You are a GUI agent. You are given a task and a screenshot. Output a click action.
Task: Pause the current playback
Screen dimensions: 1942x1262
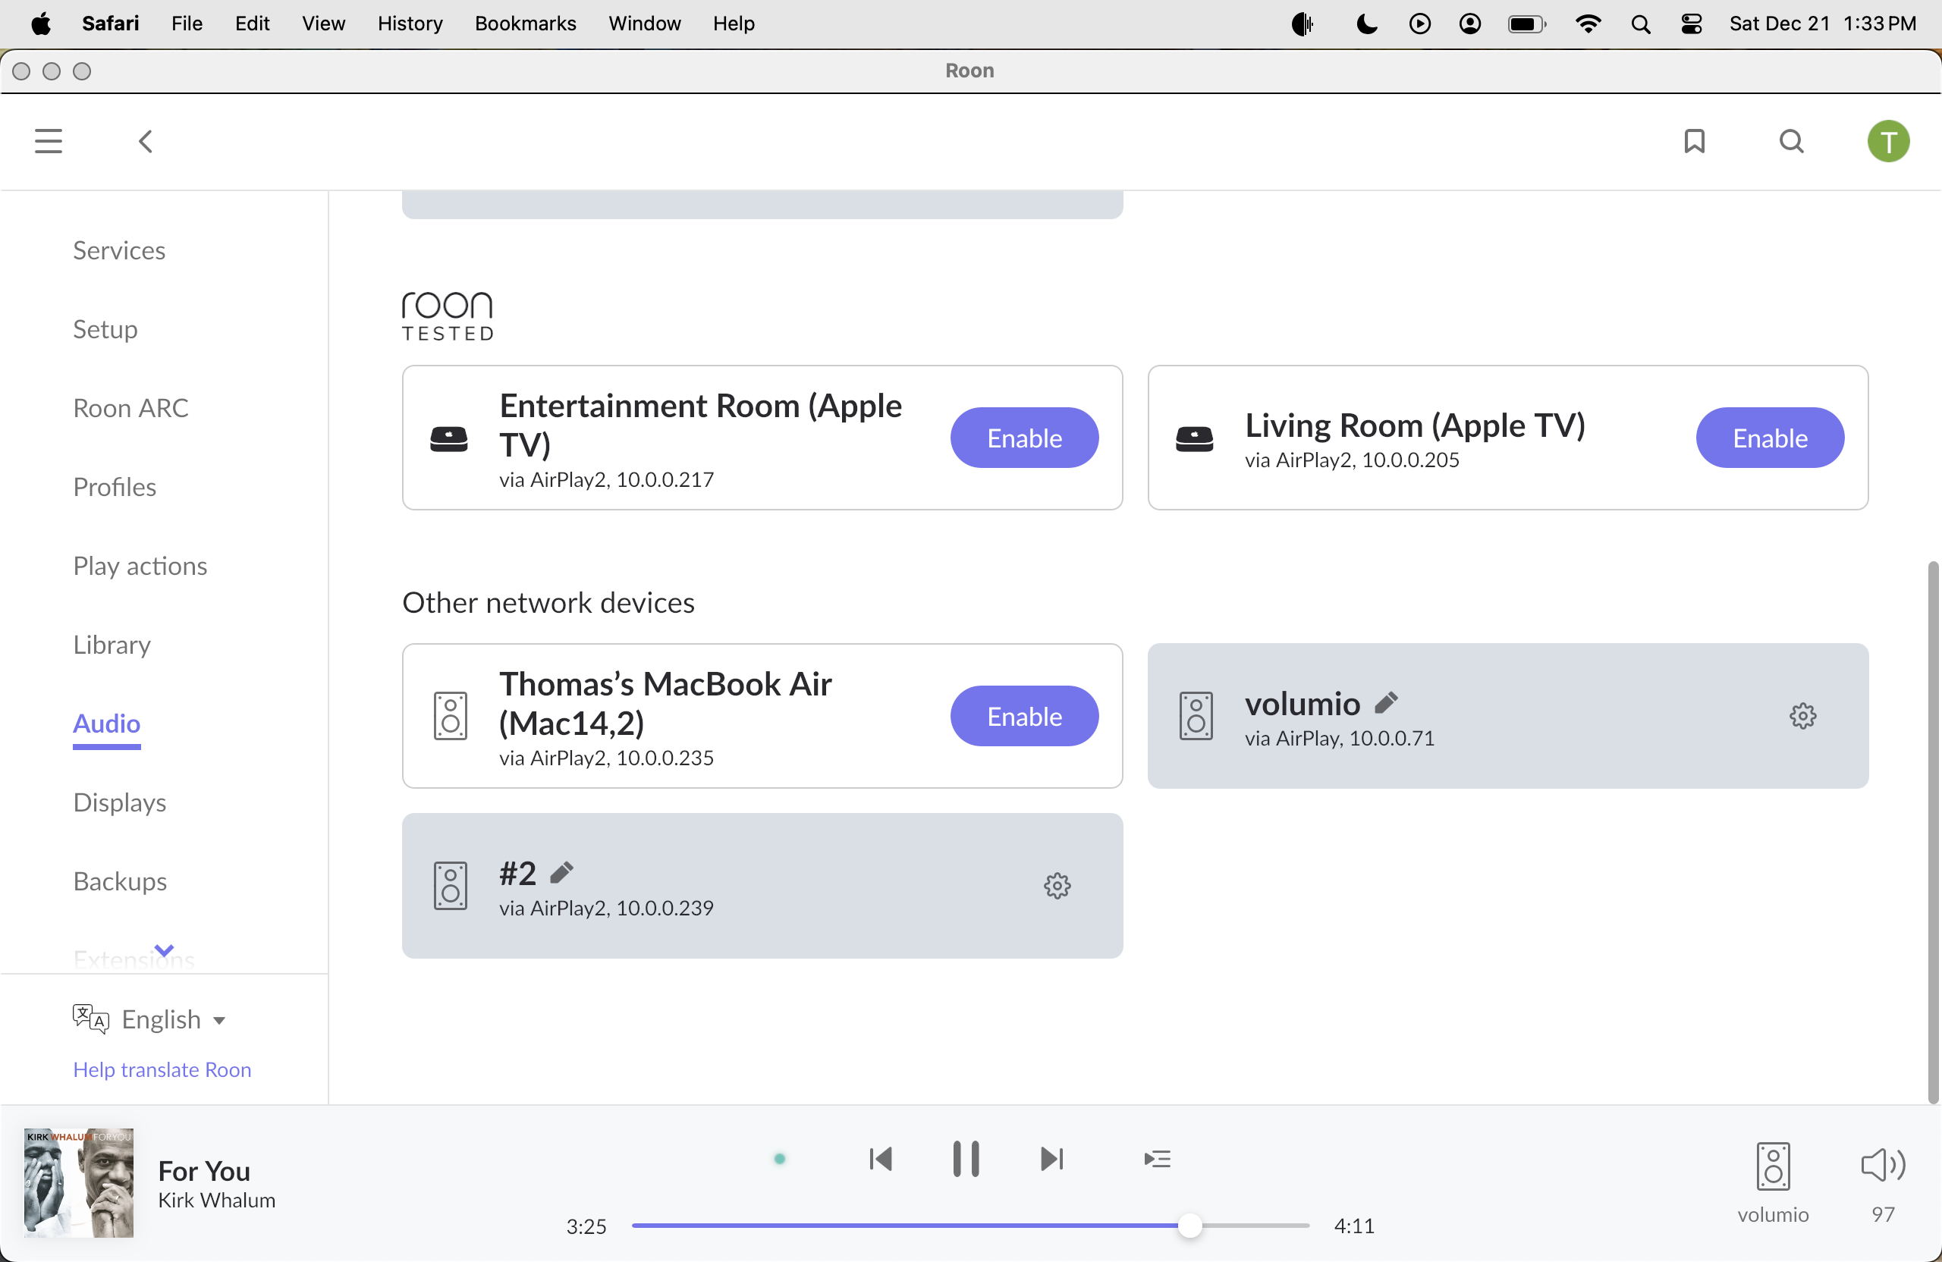point(965,1158)
